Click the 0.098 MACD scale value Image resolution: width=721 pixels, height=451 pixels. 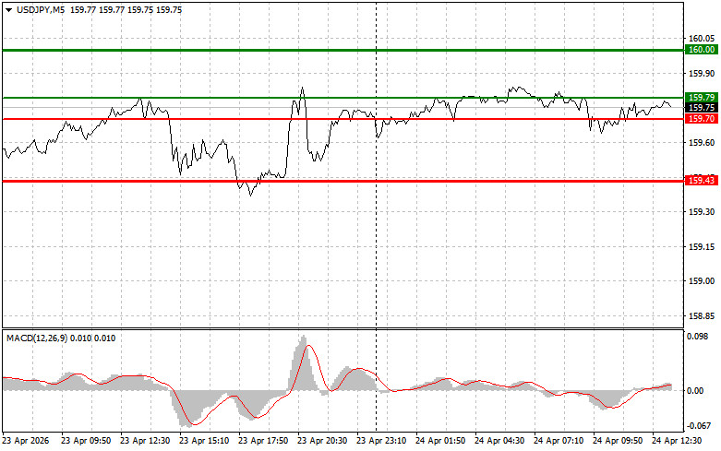pos(698,337)
